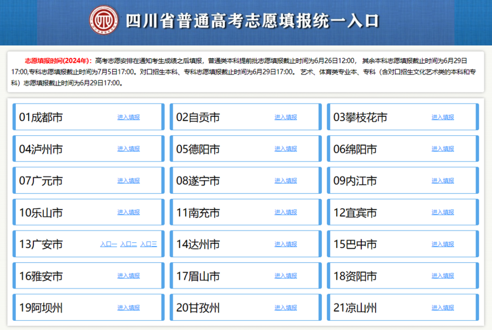Open 06绵阳市 application entrance
This screenshot has width=492, height=330.
pyautogui.click(x=442, y=149)
